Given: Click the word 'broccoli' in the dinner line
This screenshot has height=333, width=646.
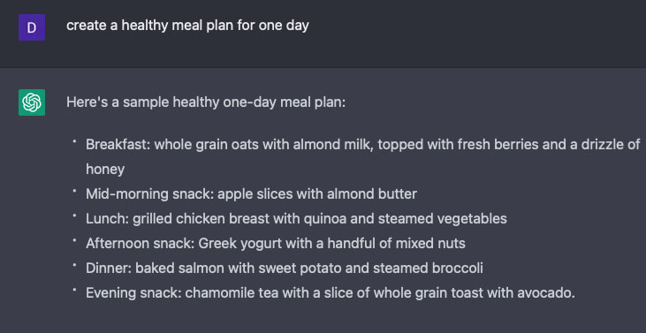Looking at the screenshot, I should point(458,268).
